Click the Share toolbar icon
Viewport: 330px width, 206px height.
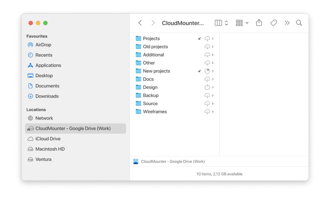259,22
